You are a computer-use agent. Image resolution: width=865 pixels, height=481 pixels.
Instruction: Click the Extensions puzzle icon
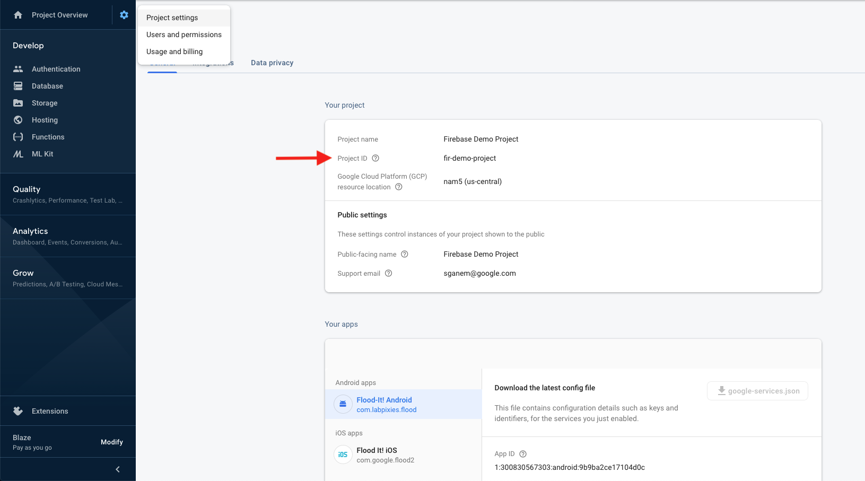[18, 411]
